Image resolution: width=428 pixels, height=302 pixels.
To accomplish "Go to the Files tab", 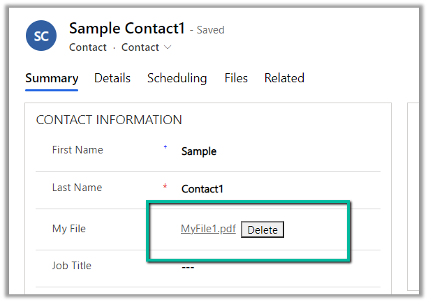I will [x=236, y=78].
